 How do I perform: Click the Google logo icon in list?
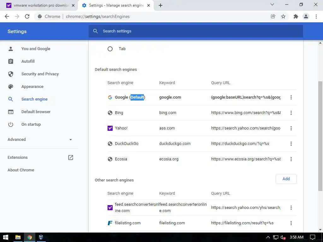[x=110, y=97]
